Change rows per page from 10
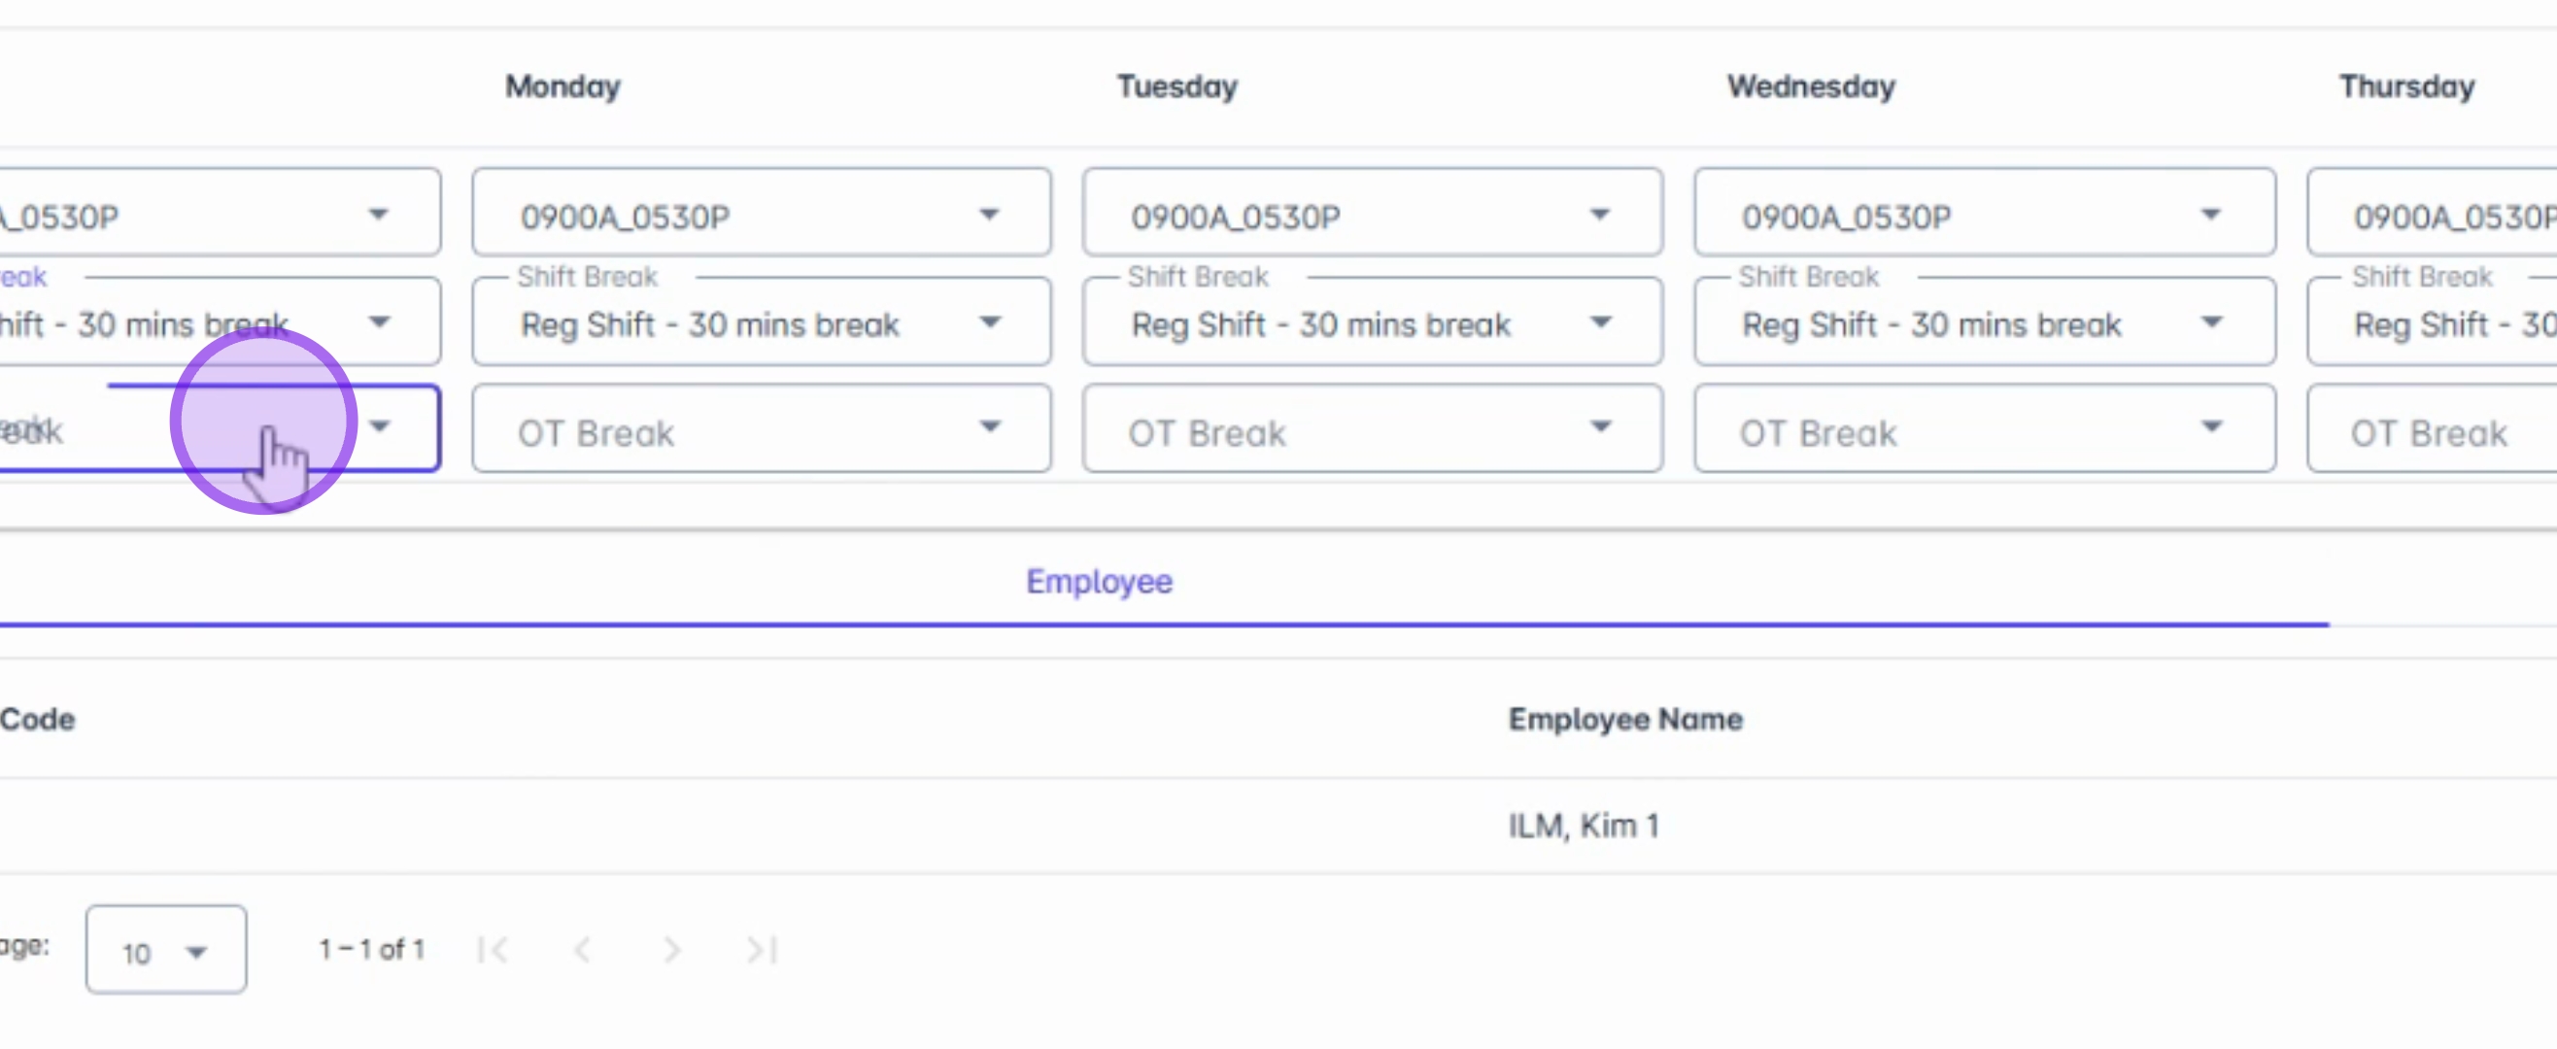 pyautogui.click(x=166, y=950)
